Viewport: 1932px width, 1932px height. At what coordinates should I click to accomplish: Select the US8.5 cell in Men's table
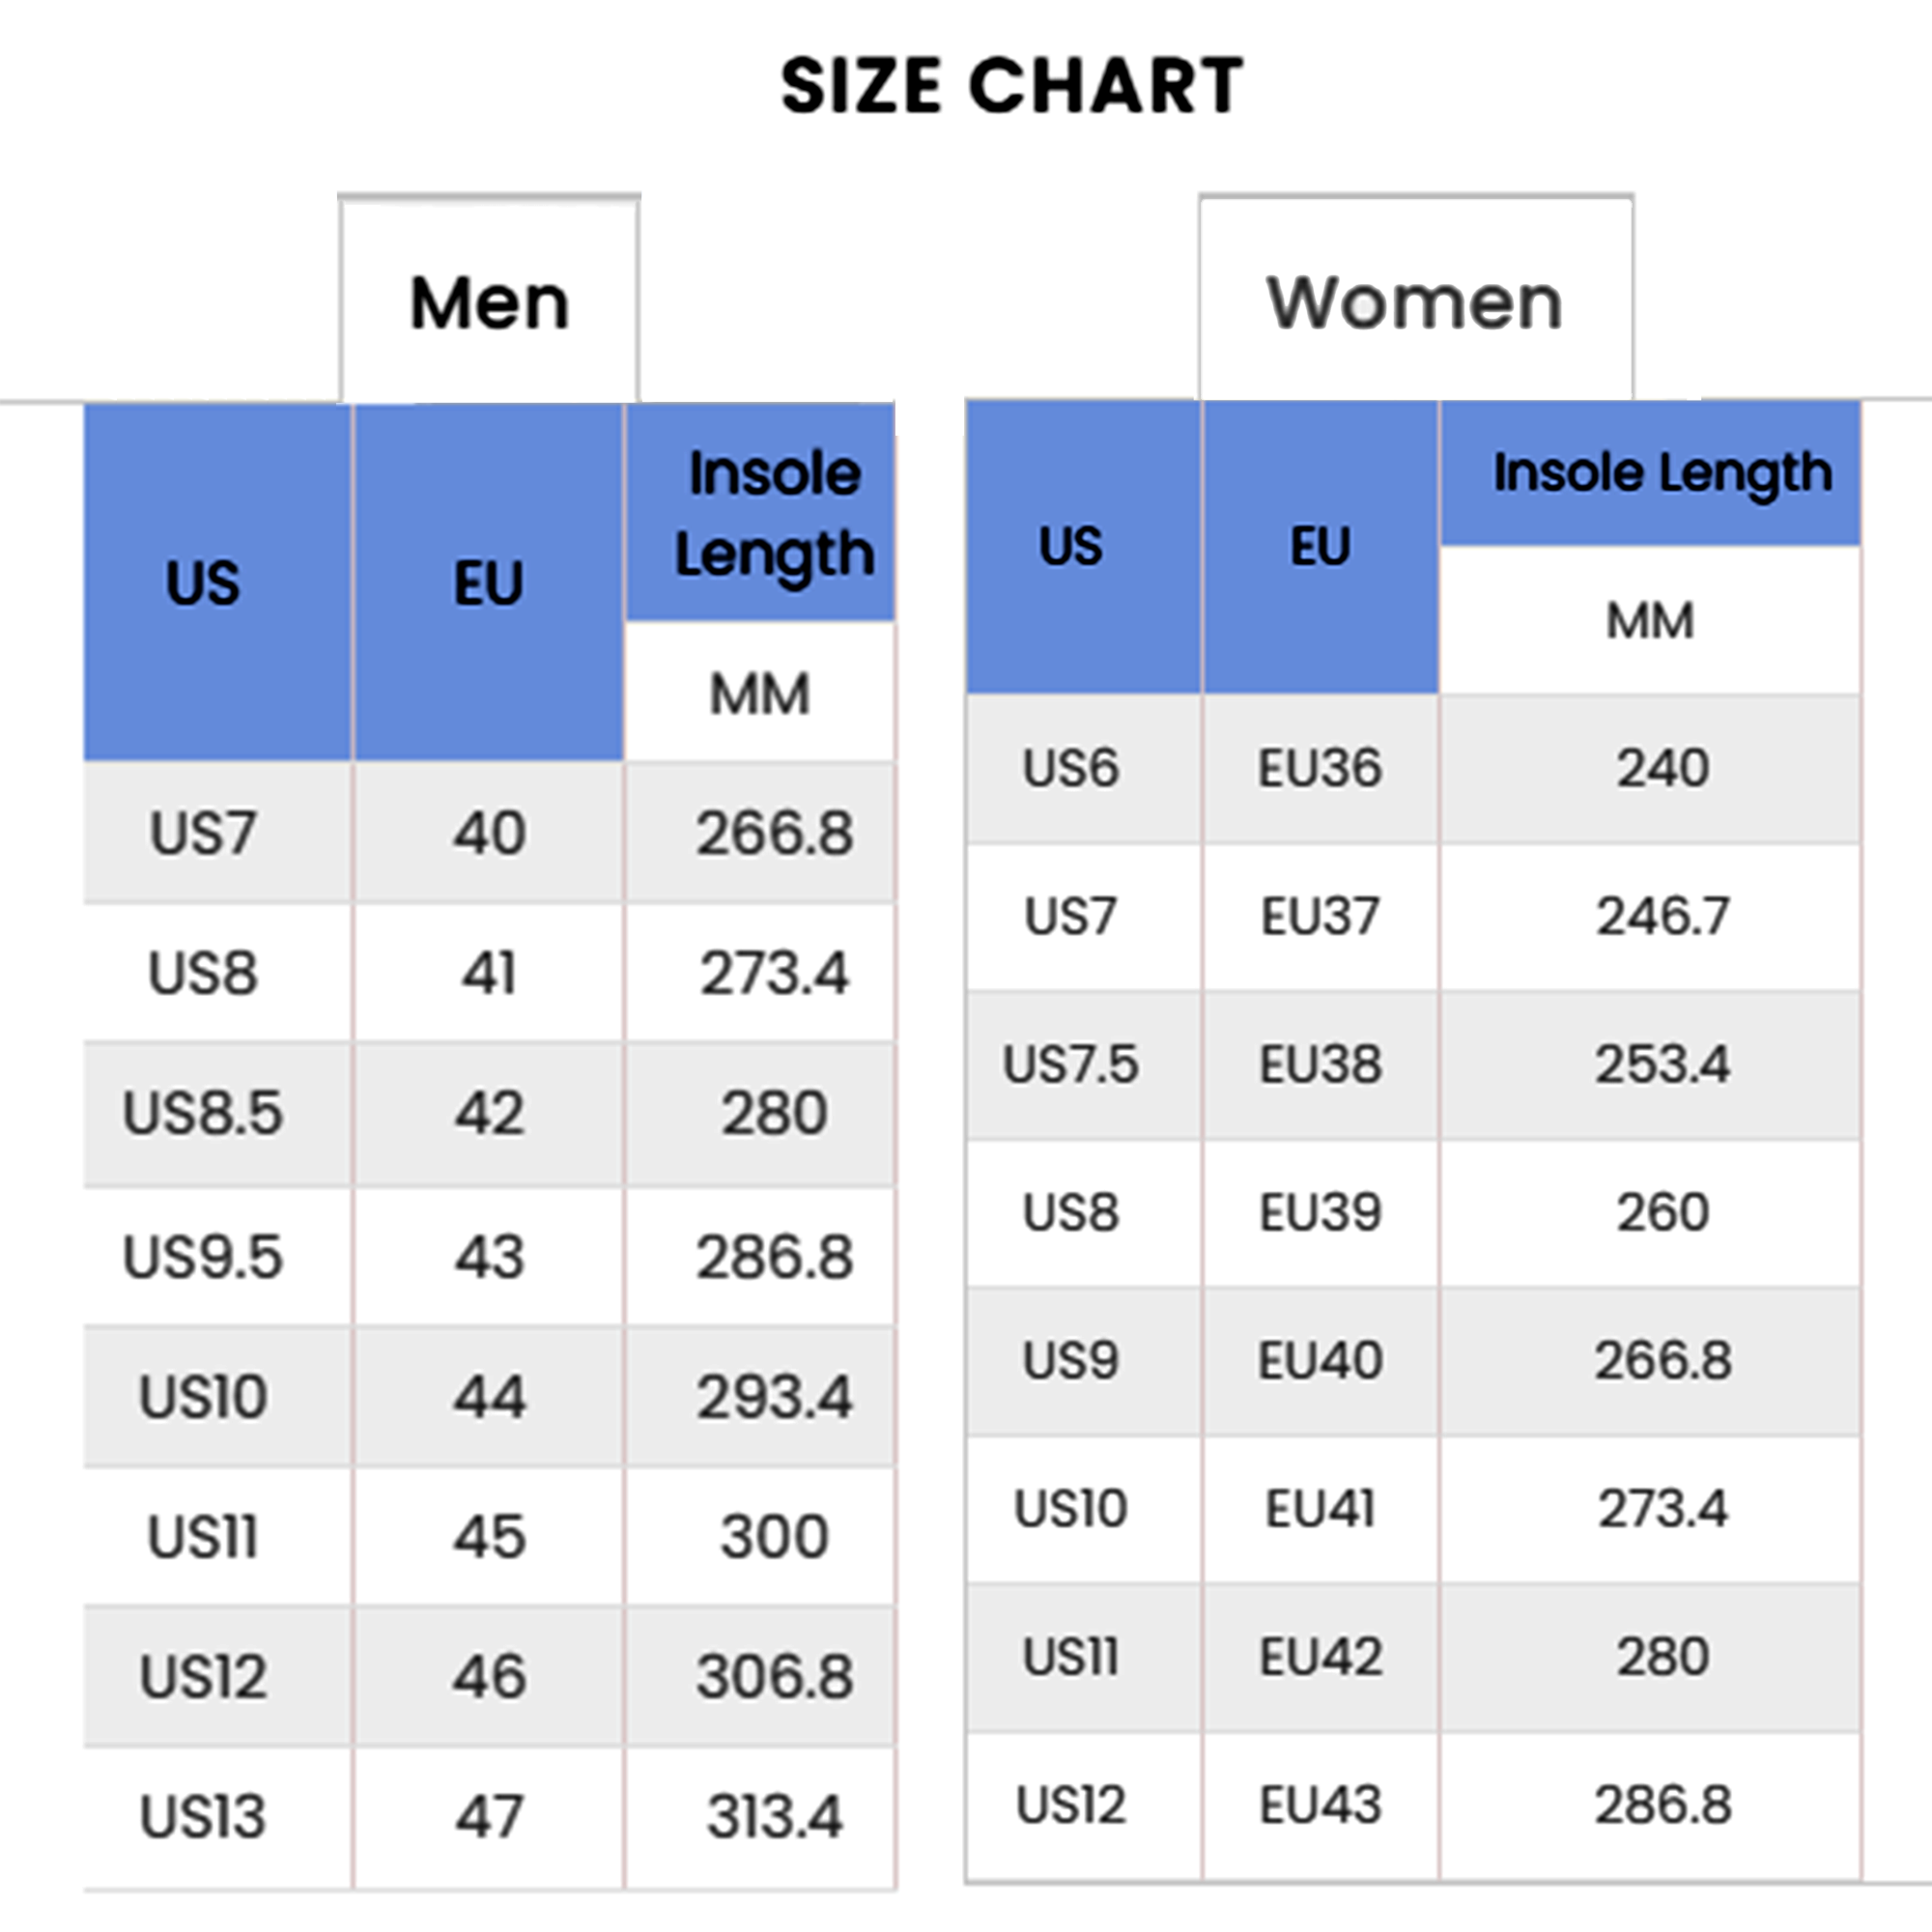tap(203, 1113)
